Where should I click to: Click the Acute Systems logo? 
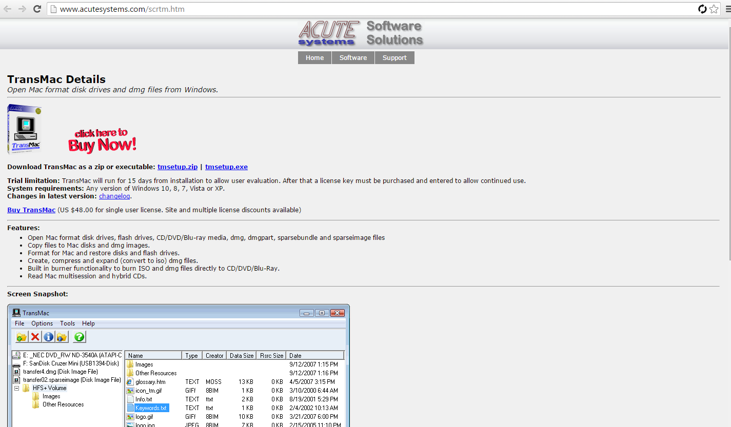coord(361,33)
